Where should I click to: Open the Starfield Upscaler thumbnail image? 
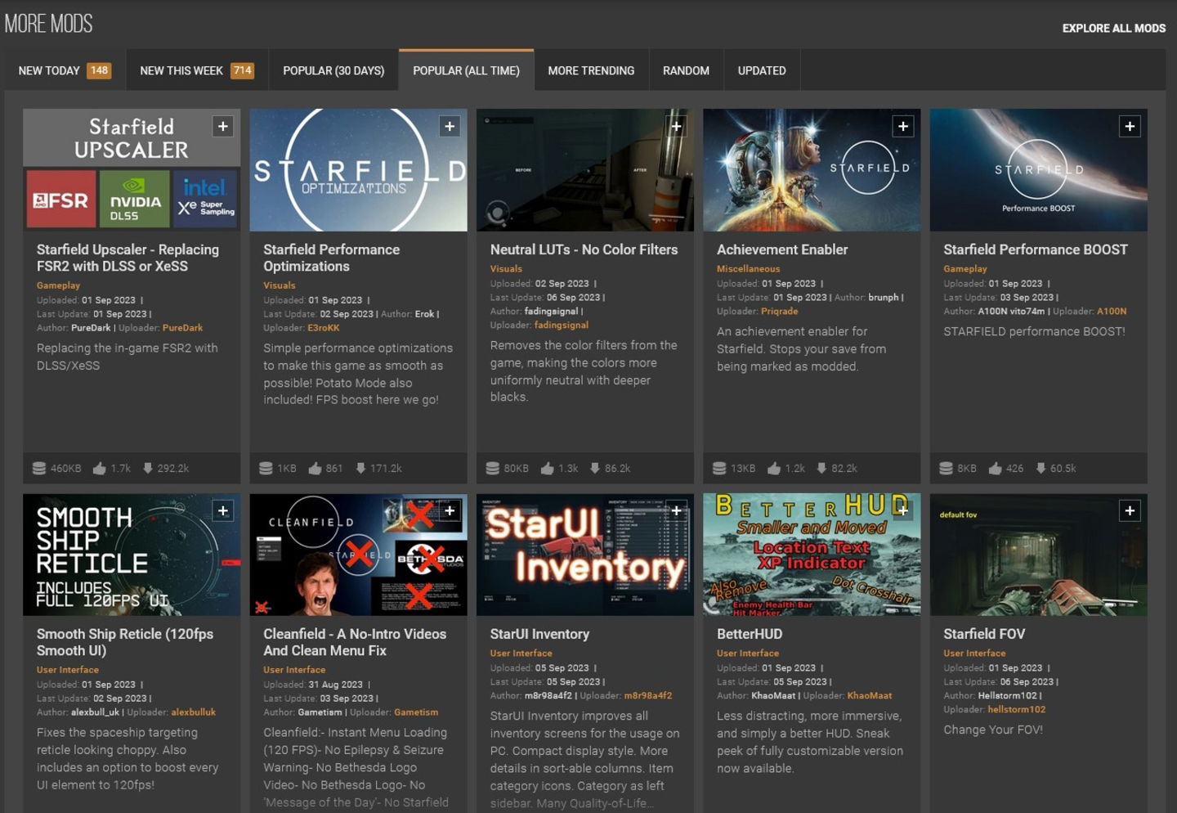(132, 170)
